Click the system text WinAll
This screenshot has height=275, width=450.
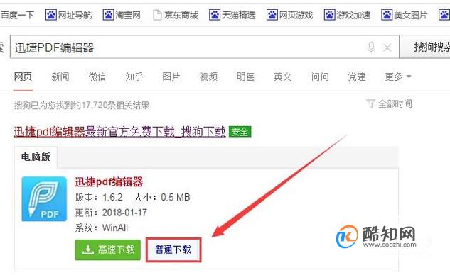[x=115, y=228]
